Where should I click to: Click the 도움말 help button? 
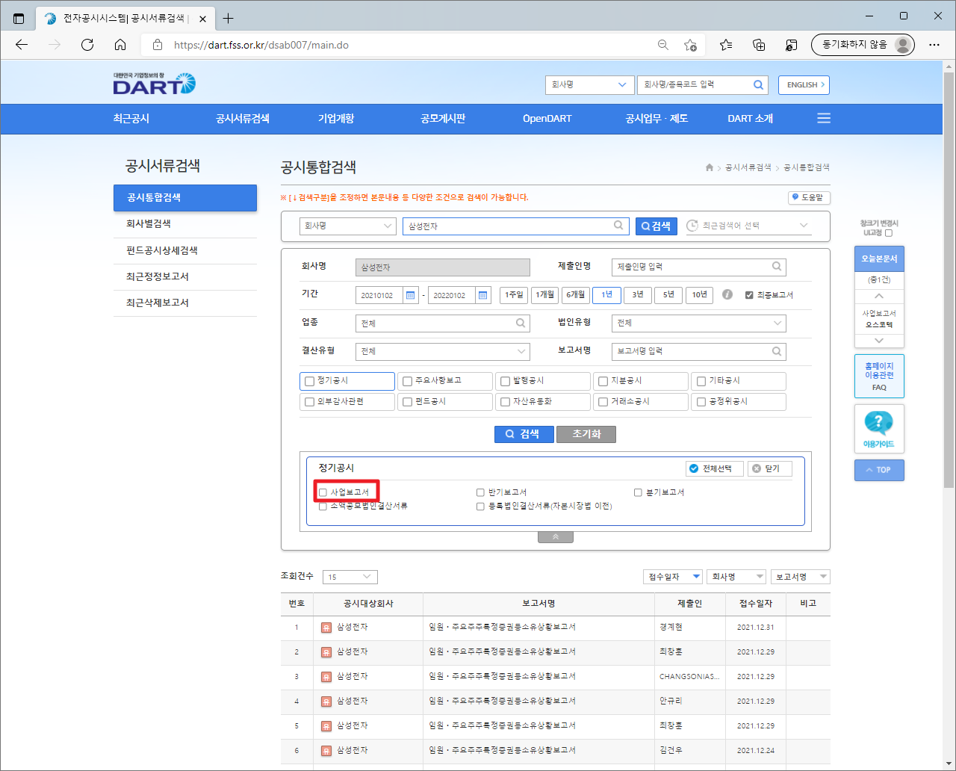tap(809, 197)
